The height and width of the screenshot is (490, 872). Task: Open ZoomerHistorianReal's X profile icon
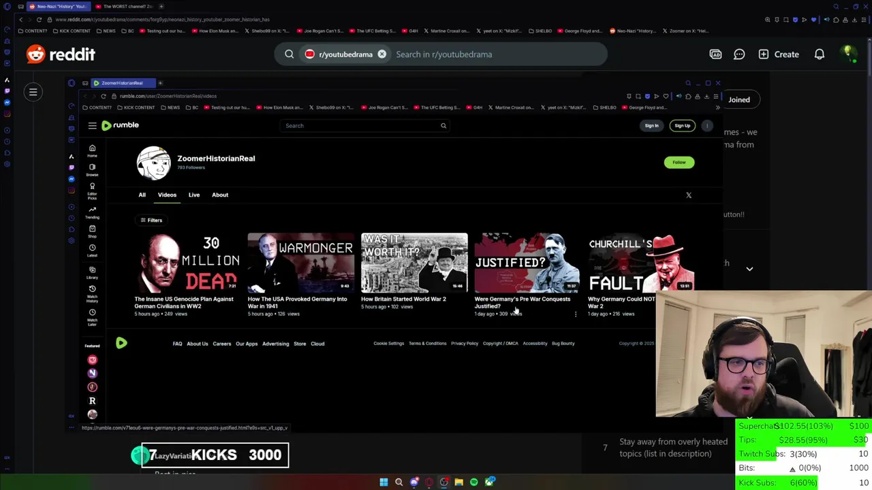tap(689, 195)
